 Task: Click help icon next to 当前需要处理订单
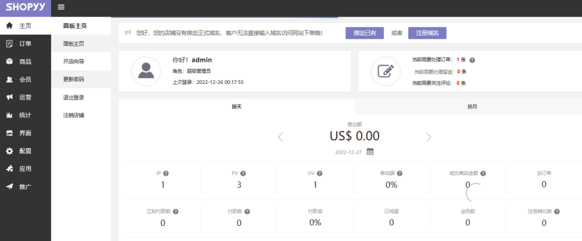click(473, 60)
